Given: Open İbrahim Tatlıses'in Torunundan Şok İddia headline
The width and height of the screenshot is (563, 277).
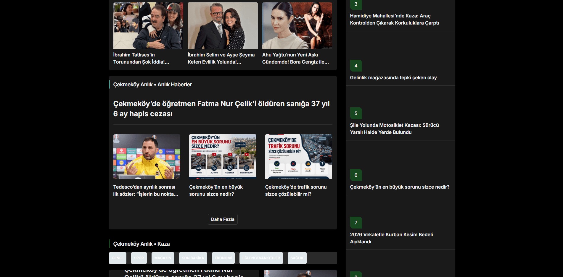Looking at the screenshot, I should (141, 58).
